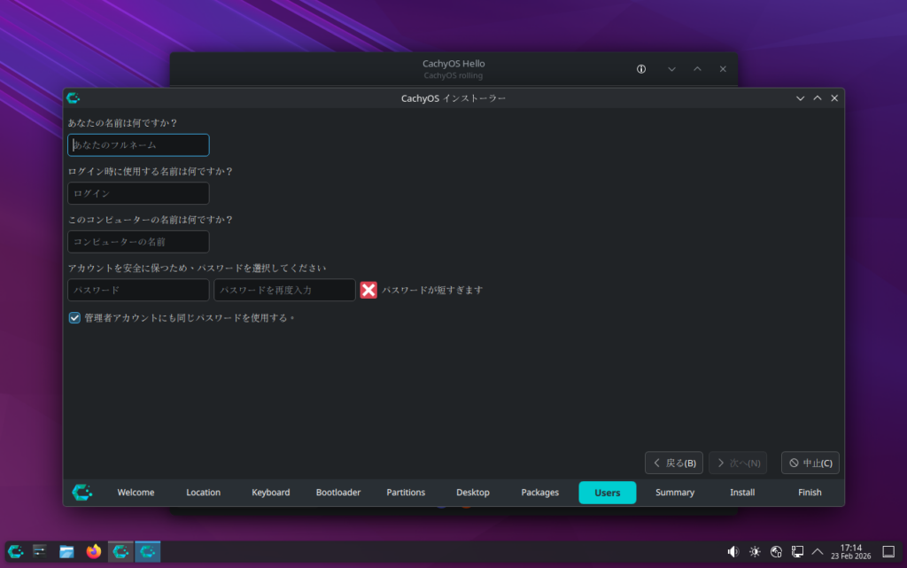
Task: Click the volume speaker tray icon
Action: tap(733, 551)
